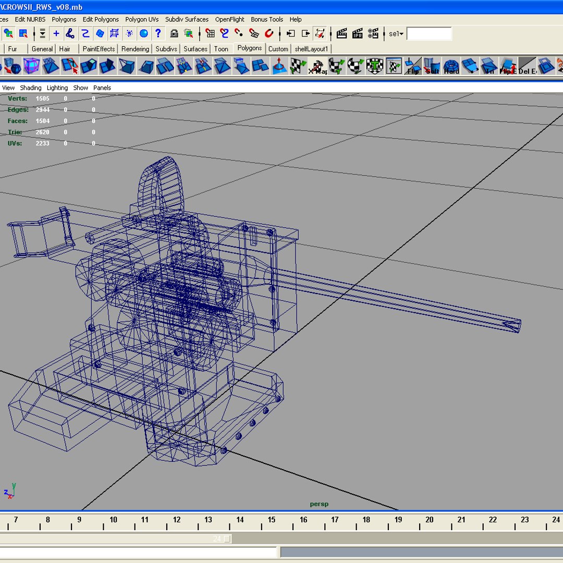Click the Select by hierarchy icon
This screenshot has width=563, height=563.
tap(9, 34)
